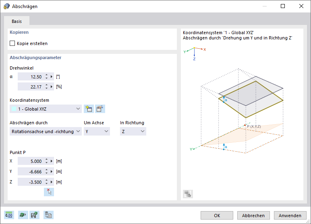Expand the arrow menu next to the Punkt P Y field
The image size is (311, 224).
point(52,171)
